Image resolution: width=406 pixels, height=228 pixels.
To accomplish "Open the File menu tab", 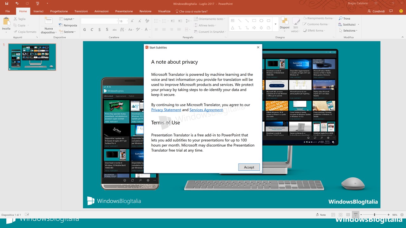I will [8, 11].
